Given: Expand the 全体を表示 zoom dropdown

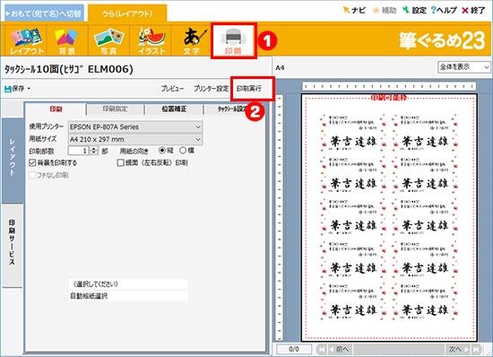Looking at the screenshot, I should click(464, 67).
